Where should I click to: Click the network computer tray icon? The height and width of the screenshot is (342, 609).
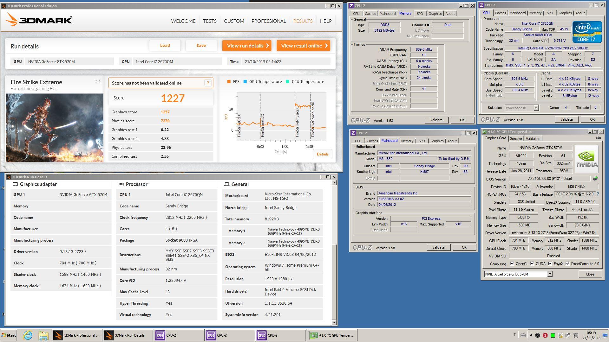click(576, 335)
